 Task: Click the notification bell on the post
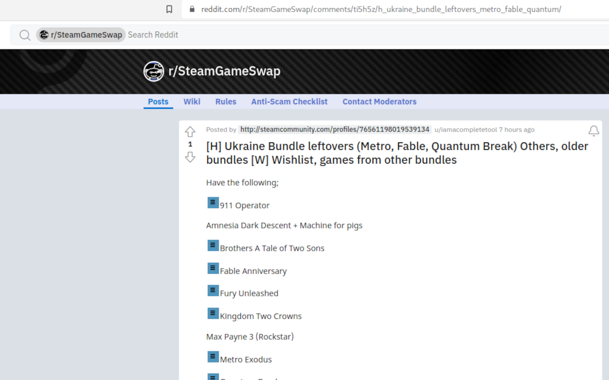[594, 131]
